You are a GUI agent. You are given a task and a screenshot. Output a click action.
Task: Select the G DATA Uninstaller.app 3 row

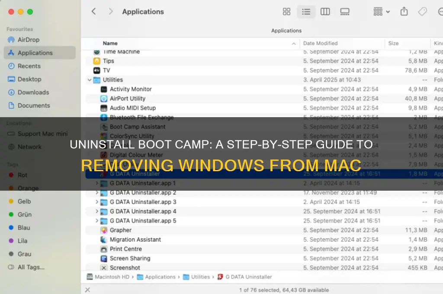264,202
